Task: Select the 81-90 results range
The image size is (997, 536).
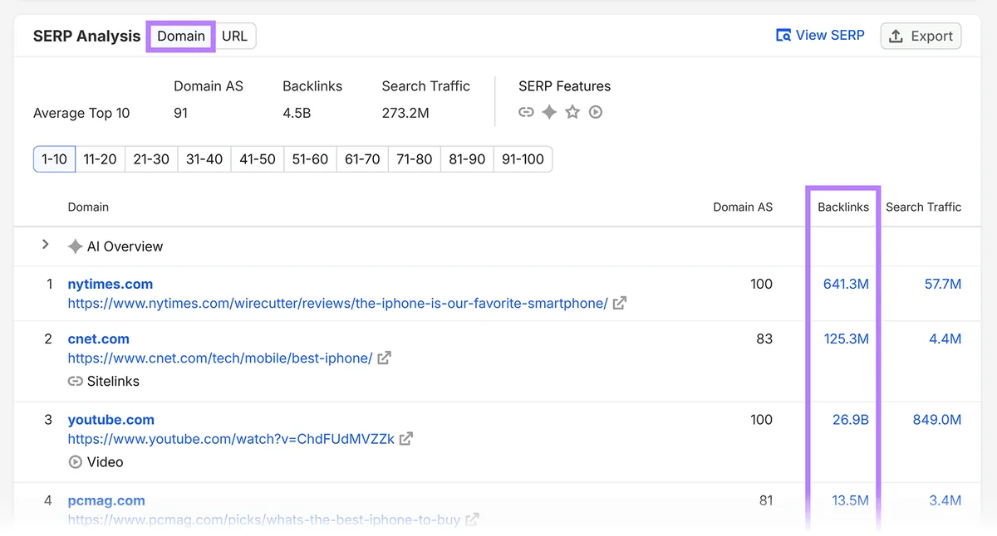Action: [467, 159]
